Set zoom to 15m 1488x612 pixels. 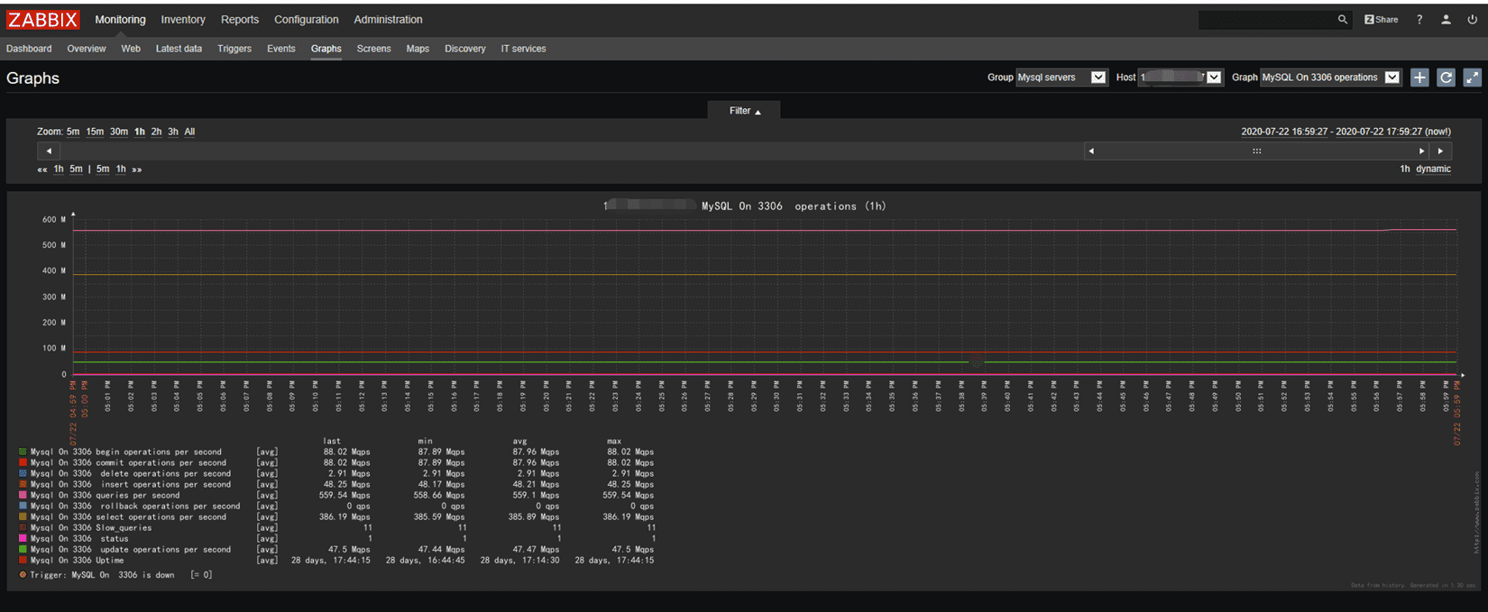tap(95, 132)
